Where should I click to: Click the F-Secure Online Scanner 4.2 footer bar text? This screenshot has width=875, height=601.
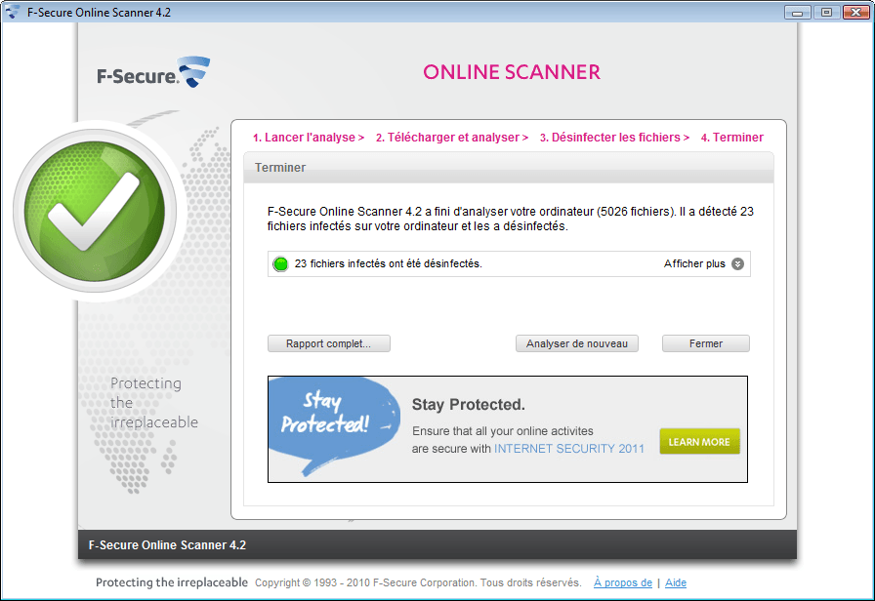click(167, 544)
